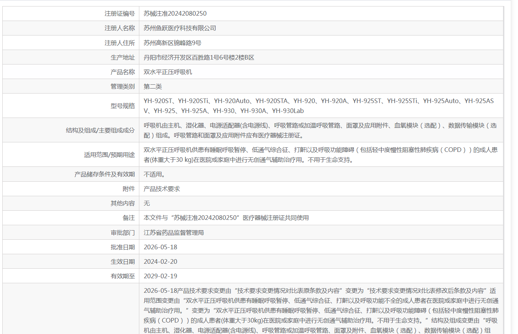Click the 管理类别 label
The height and width of the screenshot is (334, 518).
point(123,86)
